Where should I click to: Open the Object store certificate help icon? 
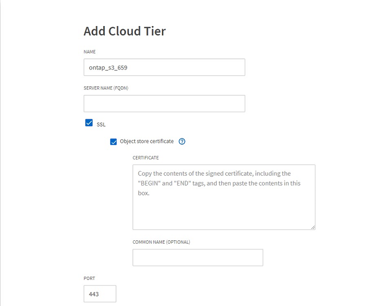click(x=182, y=142)
